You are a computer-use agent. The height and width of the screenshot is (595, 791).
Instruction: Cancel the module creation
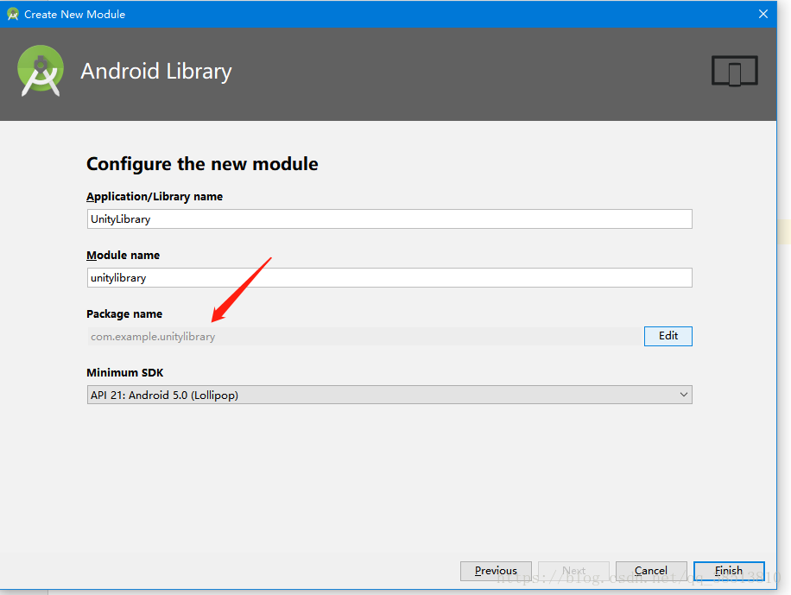tap(651, 571)
